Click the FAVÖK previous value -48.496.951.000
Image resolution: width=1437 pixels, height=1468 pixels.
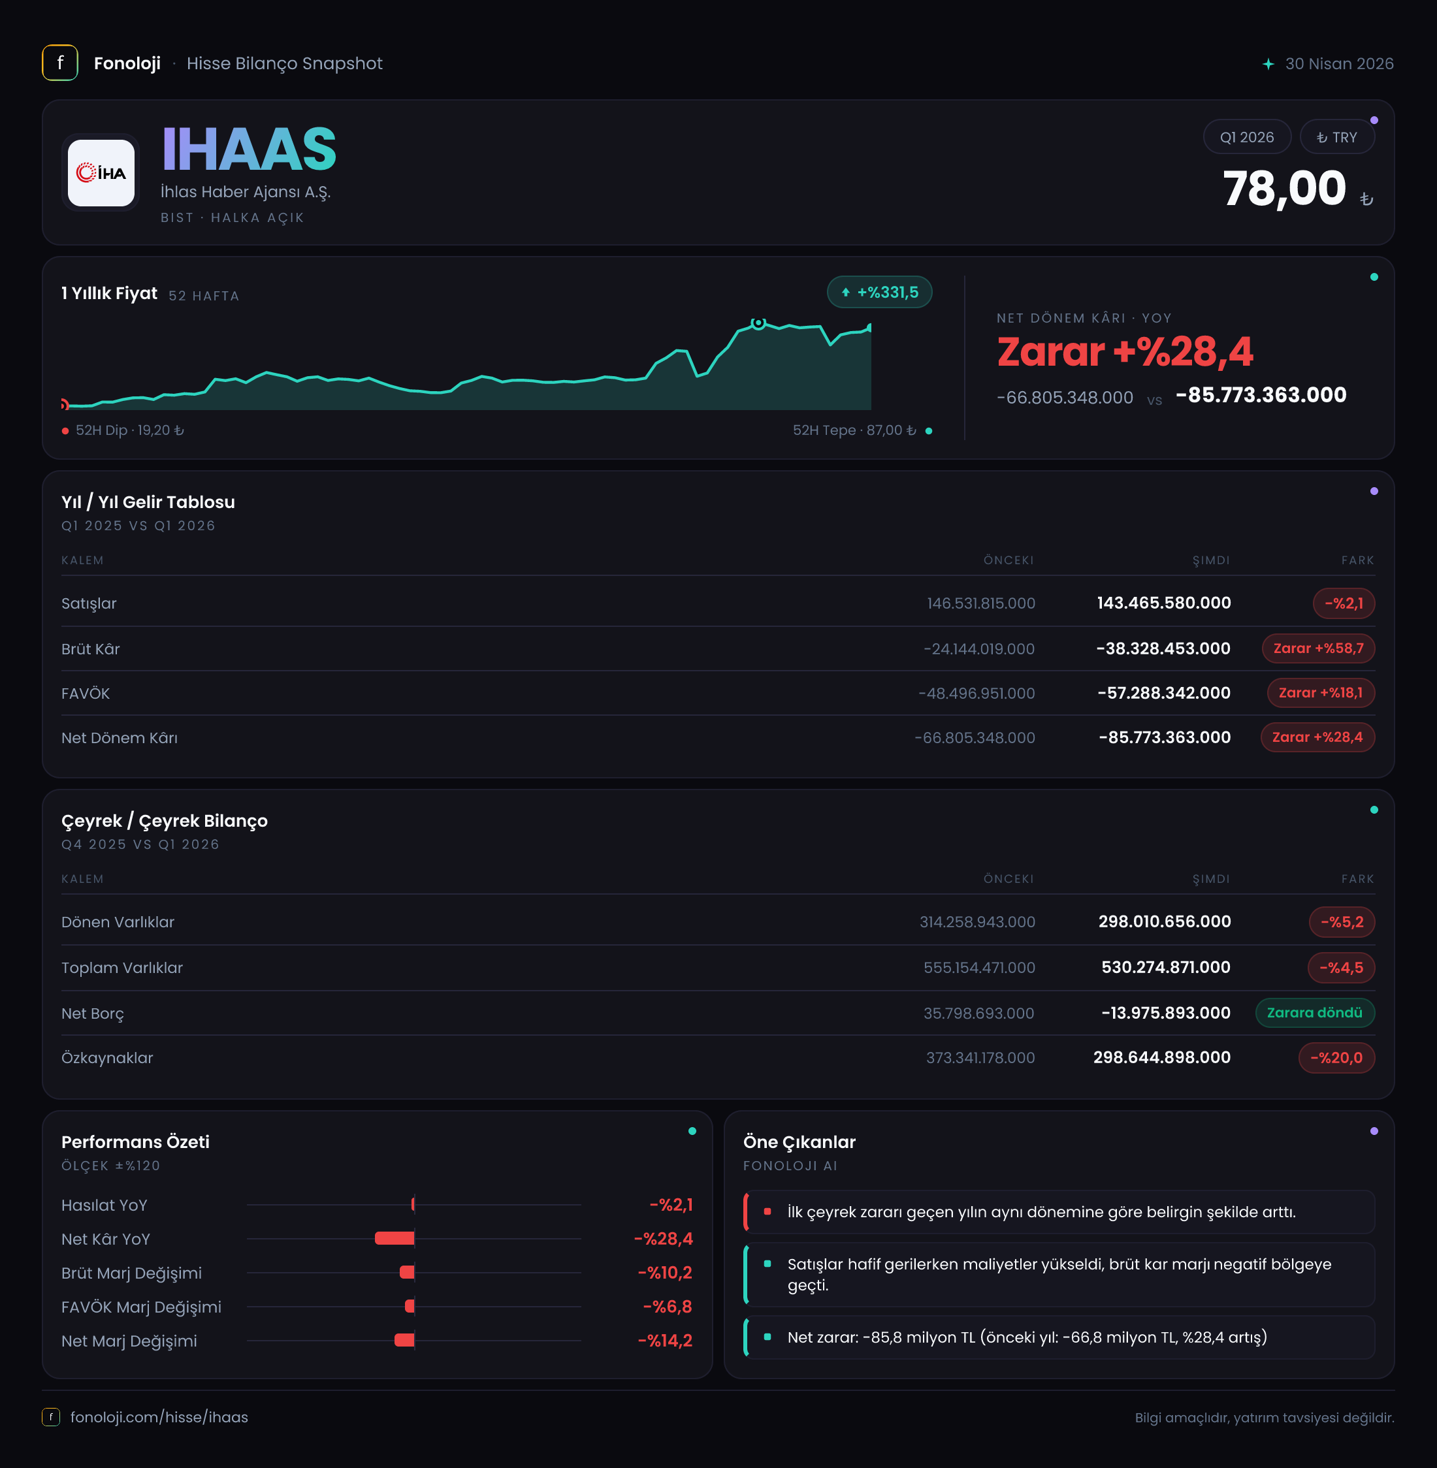tap(976, 694)
